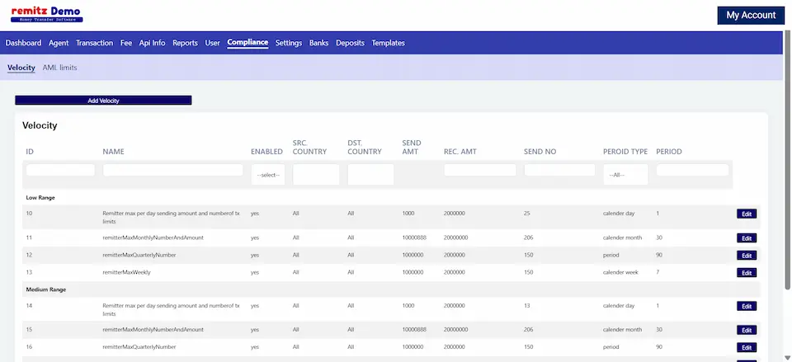The image size is (792, 362).
Task: Click the Period filter input field
Action: coord(692,170)
